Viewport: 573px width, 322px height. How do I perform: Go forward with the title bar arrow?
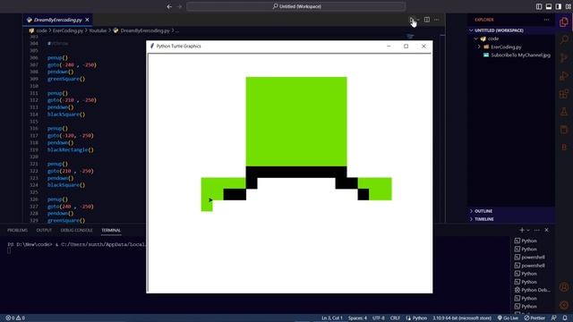(x=179, y=6)
